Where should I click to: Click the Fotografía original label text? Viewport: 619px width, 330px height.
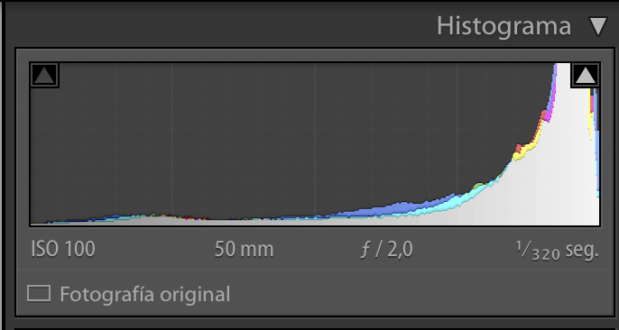(x=145, y=295)
